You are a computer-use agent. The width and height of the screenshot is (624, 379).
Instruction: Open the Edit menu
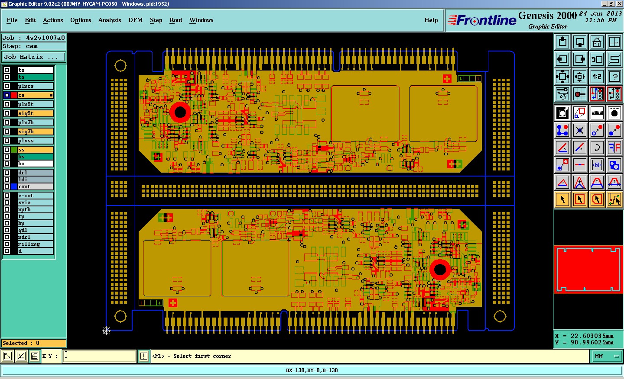coord(30,20)
